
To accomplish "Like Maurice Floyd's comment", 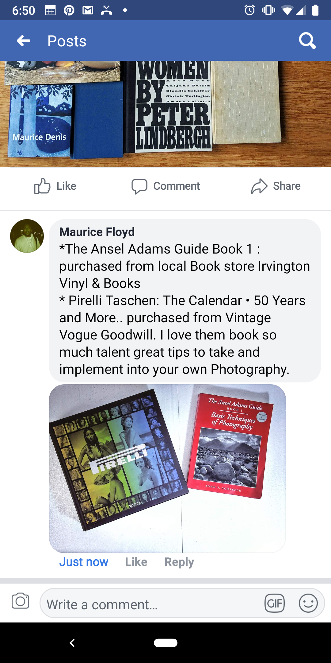I will (136, 562).
